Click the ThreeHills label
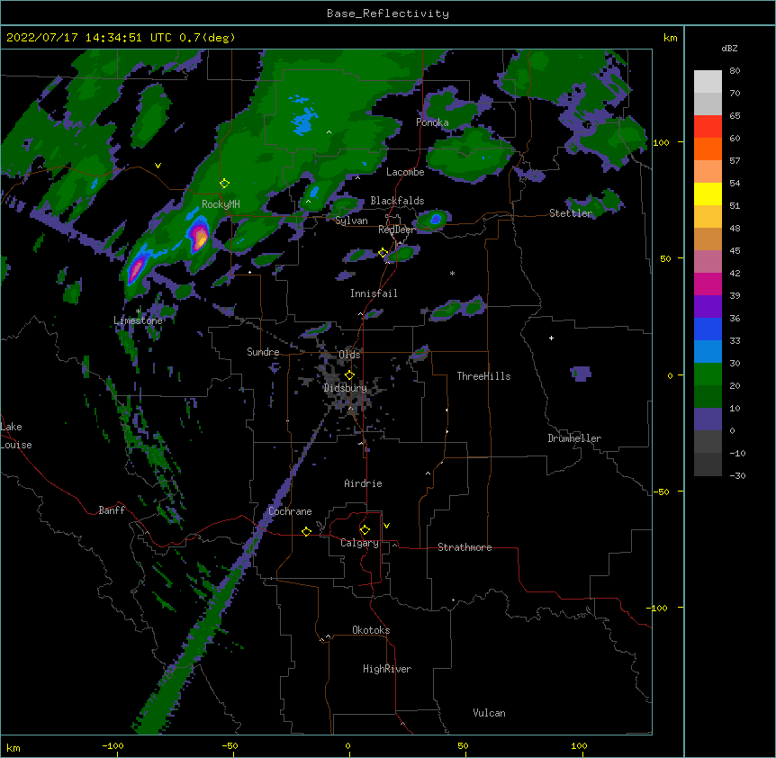Viewport: 776px width, 758px height. (x=483, y=376)
